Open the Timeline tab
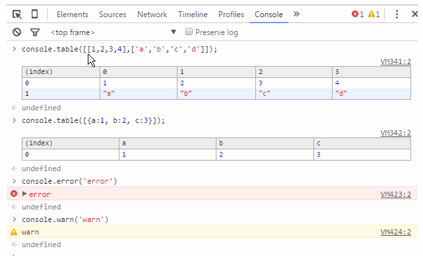This screenshot has height=263, width=423. tap(193, 15)
